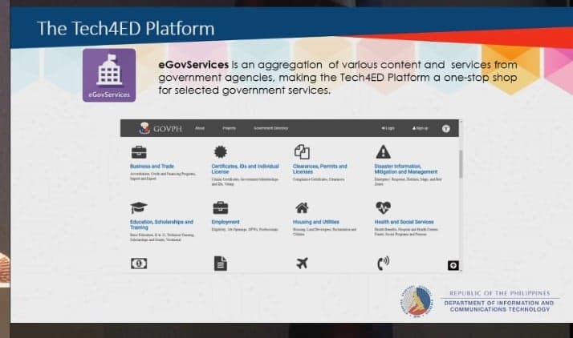Open the airplane travel icon
Screen dimensions: 573x338
[302, 263]
